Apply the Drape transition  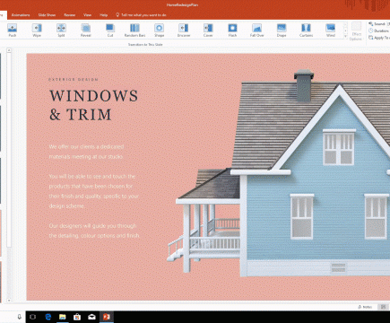pos(282,31)
